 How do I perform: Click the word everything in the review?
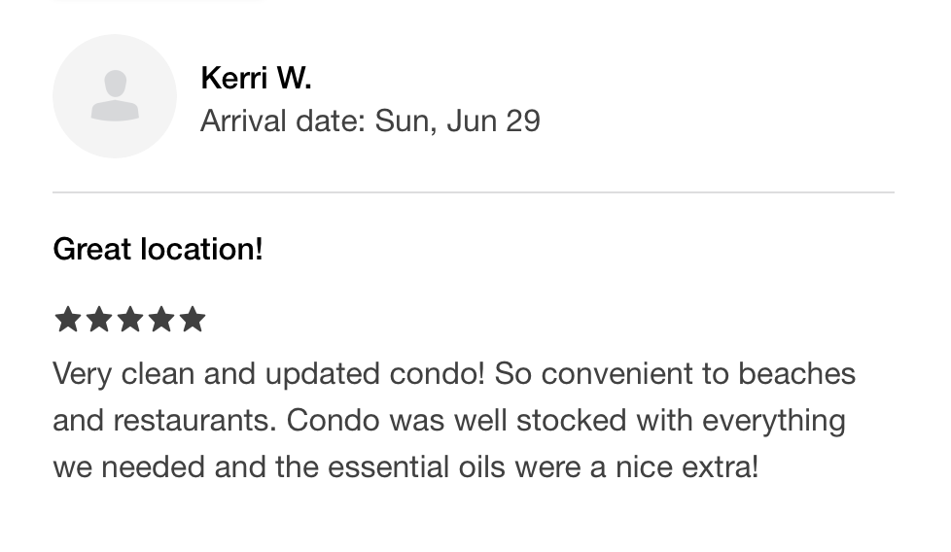tap(774, 421)
